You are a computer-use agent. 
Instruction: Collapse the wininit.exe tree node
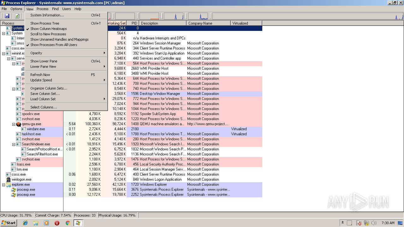tap(3, 53)
